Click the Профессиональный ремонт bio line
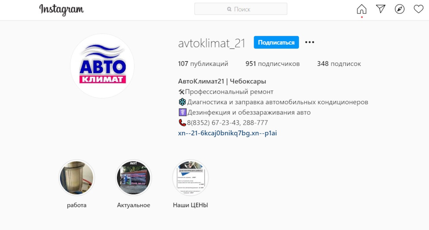Image resolution: width=429 pixels, height=230 pixels. coord(226,92)
